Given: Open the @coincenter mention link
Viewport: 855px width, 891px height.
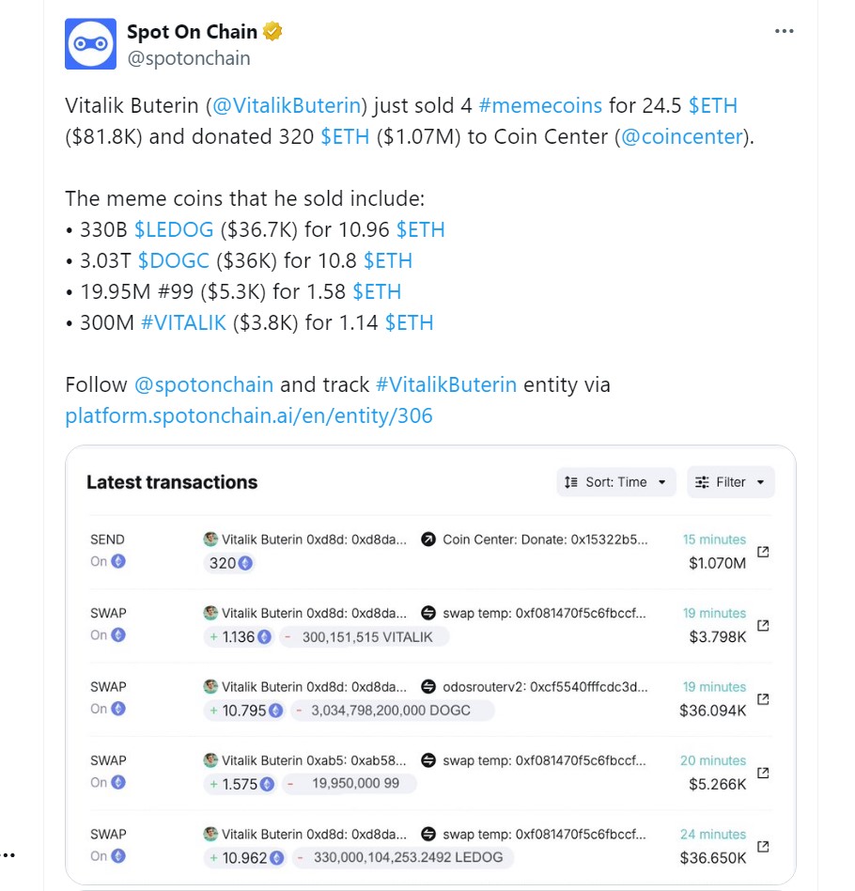Looking at the screenshot, I should pyautogui.click(x=683, y=136).
